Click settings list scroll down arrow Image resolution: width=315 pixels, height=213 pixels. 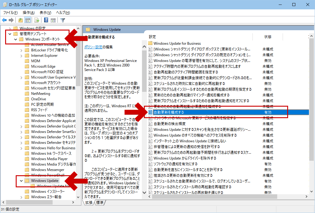pyautogui.click(x=311, y=192)
